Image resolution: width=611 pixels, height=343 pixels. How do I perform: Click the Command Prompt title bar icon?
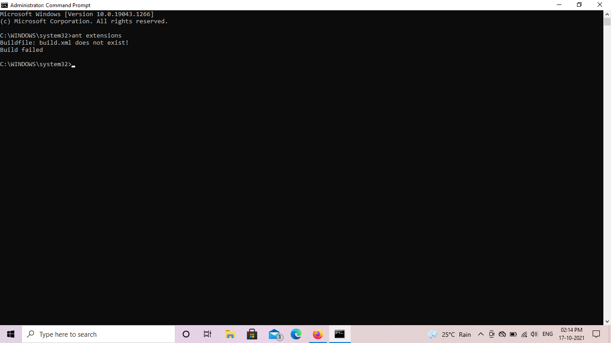pos(4,5)
